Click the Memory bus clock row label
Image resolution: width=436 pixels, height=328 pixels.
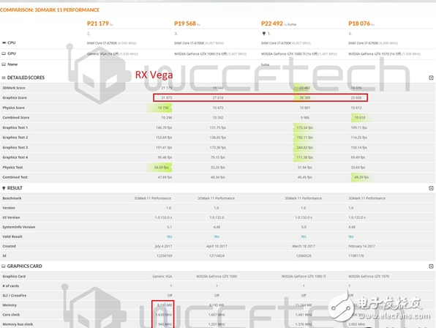(x=18, y=324)
